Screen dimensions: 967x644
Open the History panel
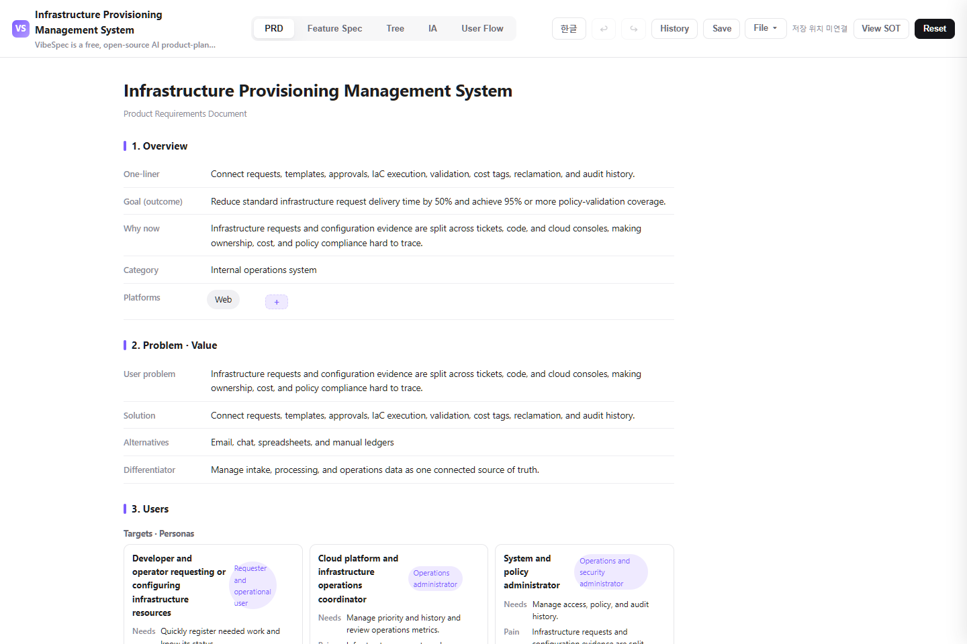tap(674, 29)
